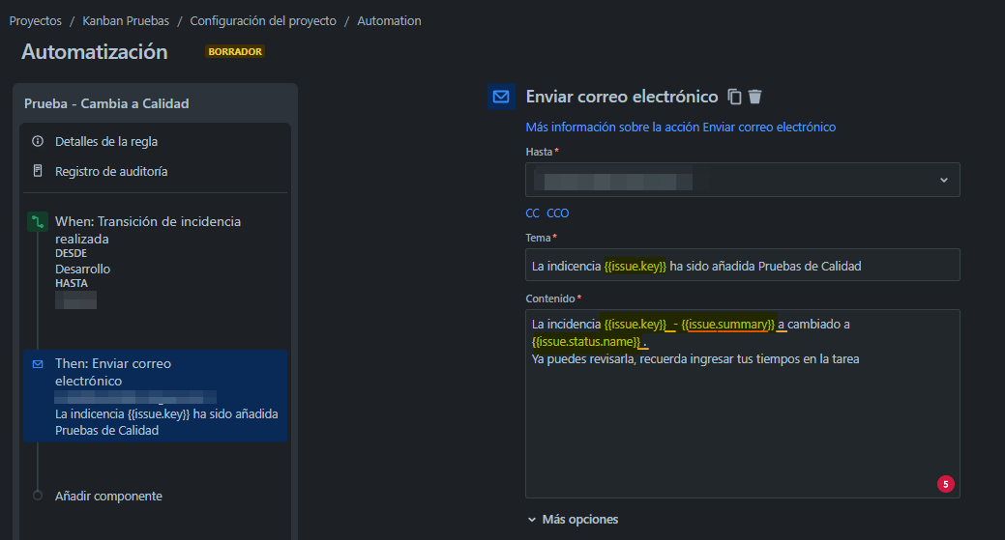This screenshot has height=540, width=1005.
Task: Go to Proyectos in the breadcrumb
Action: (35, 21)
